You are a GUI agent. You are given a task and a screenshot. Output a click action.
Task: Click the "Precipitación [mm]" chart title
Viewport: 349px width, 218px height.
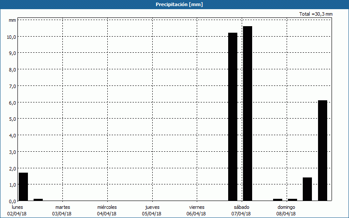pos(179,4)
